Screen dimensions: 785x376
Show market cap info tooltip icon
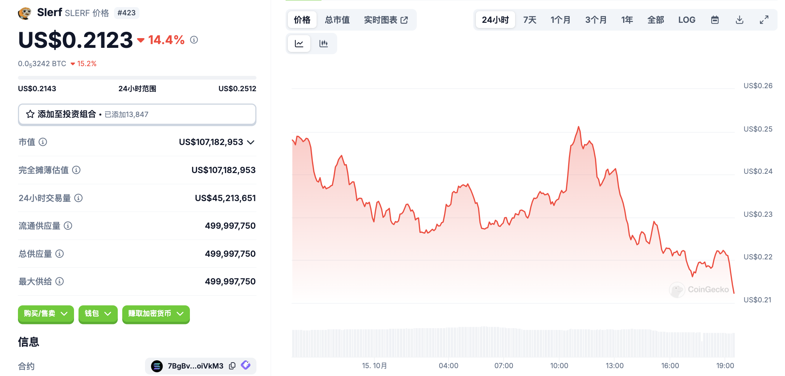coord(43,142)
